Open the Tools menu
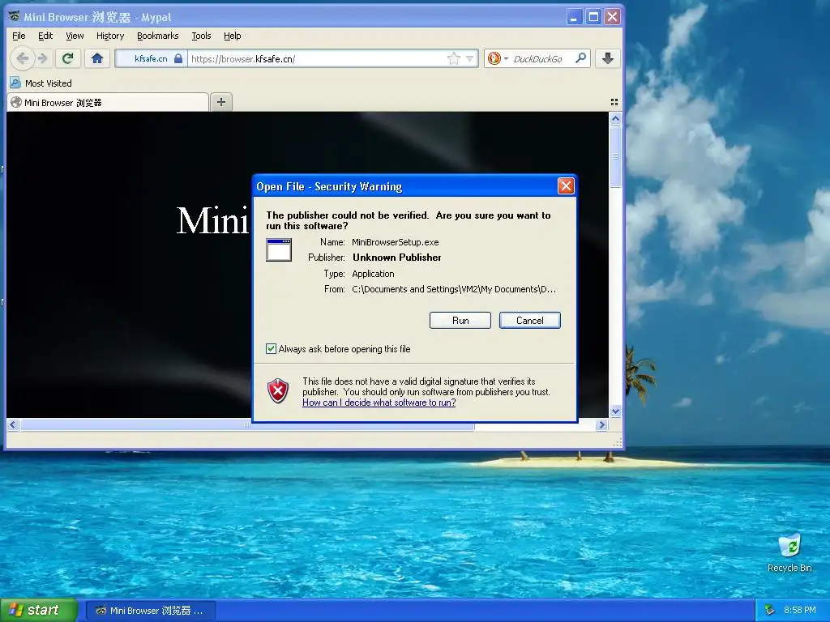Screen dimensions: 830x622 [201, 36]
